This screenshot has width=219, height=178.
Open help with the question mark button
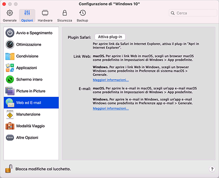(212, 169)
